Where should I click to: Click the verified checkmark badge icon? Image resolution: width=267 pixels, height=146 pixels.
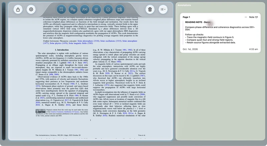[108, 9]
